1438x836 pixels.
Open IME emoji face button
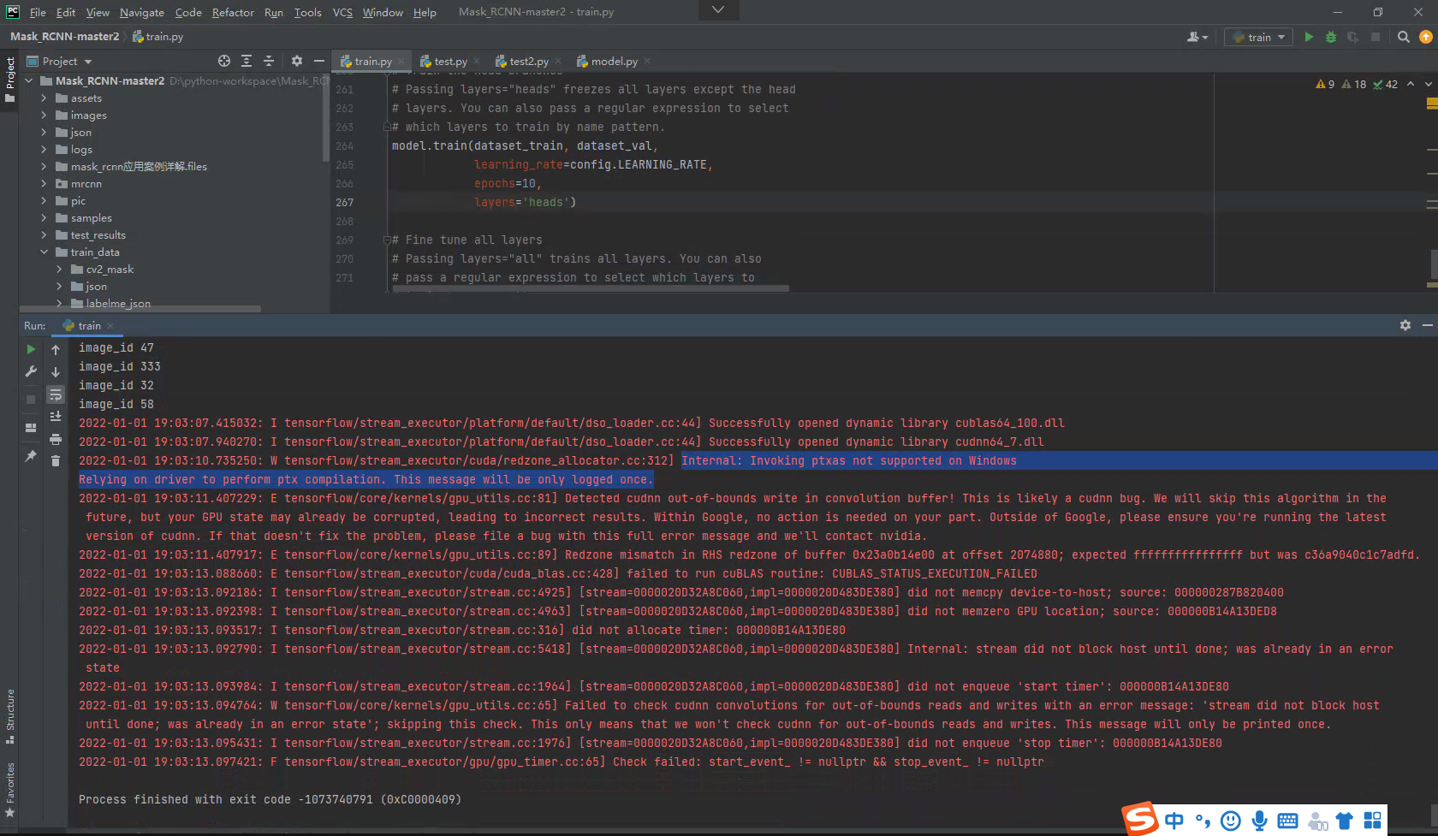1231,821
